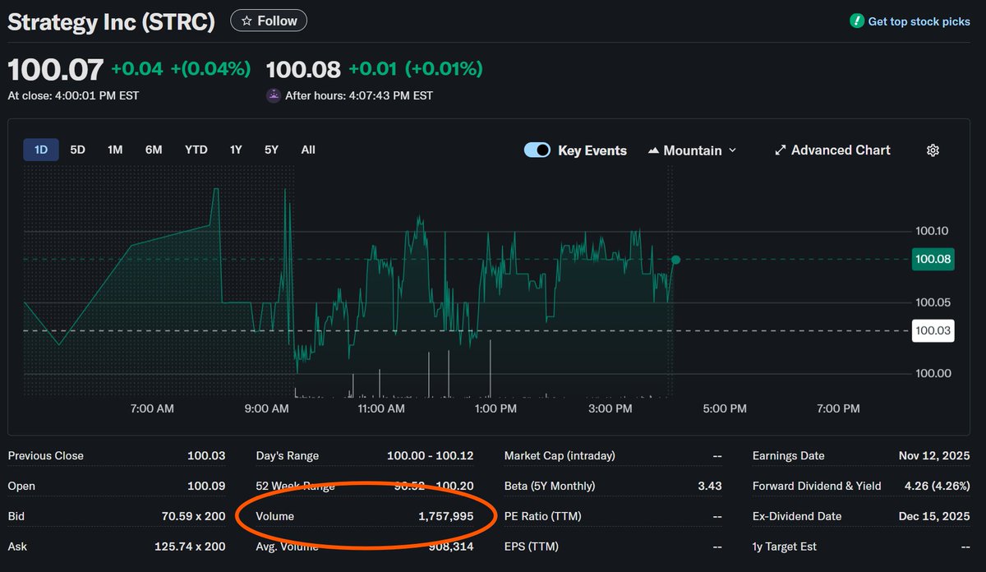The height and width of the screenshot is (572, 986).
Task: Click the after hours price 100.08
Action: [x=303, y=69]
